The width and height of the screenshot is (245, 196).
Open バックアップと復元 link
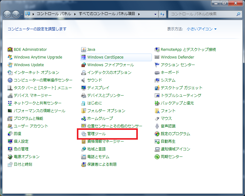177,103
